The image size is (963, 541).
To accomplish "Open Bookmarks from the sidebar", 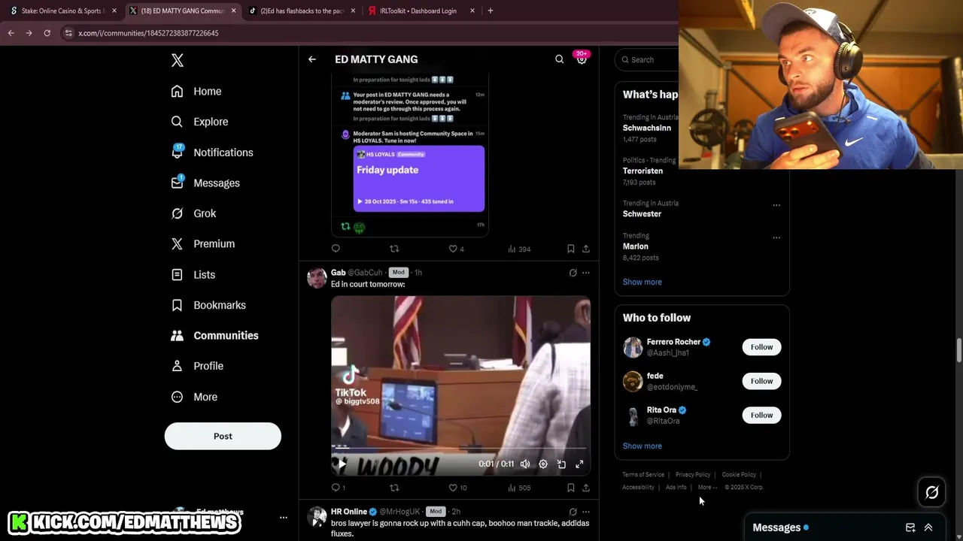I will coord(208,305).
